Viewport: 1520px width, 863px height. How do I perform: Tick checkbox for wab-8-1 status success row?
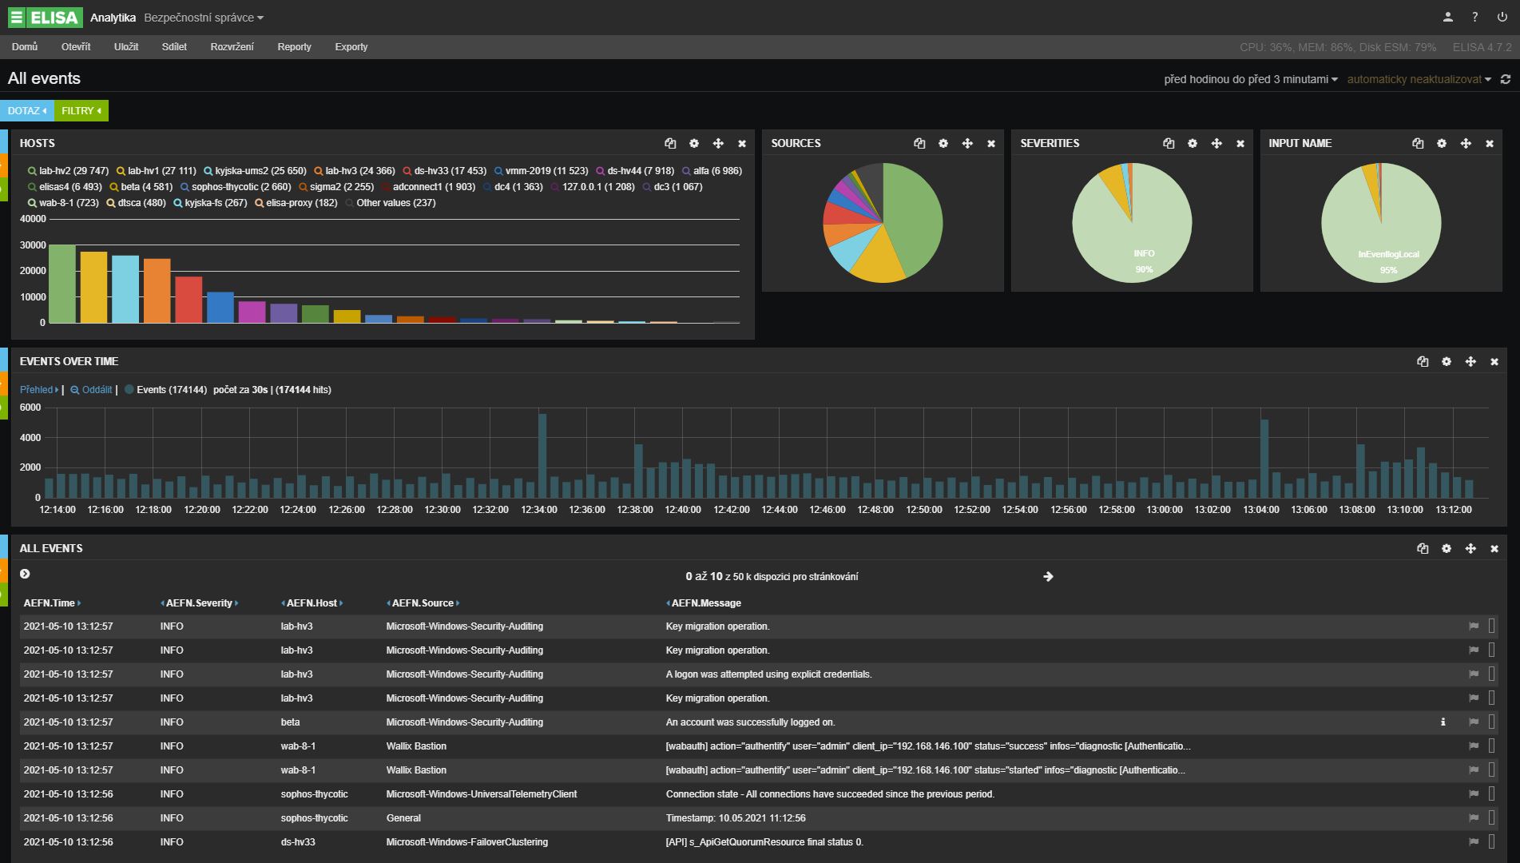1492,746
